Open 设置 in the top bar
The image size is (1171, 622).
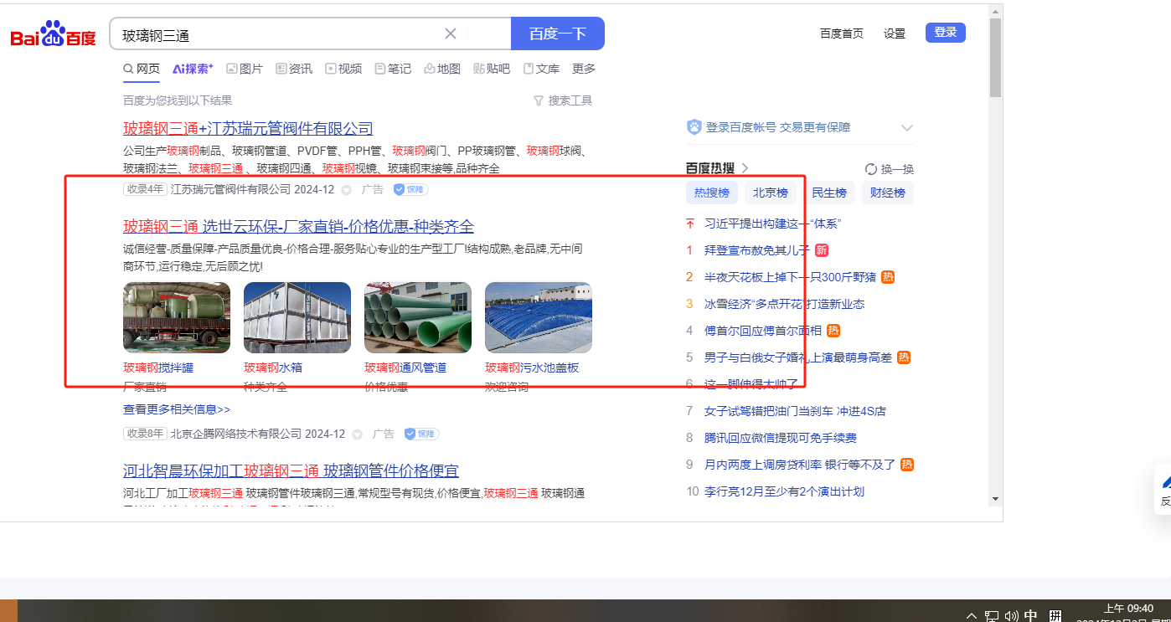895,33
